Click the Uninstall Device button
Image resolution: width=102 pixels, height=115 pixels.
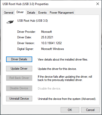click(19, 99)
